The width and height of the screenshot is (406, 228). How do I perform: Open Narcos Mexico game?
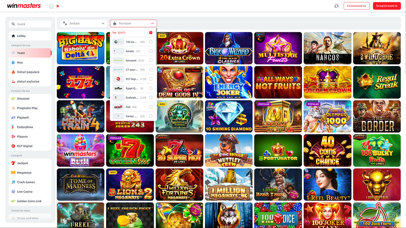327,48
